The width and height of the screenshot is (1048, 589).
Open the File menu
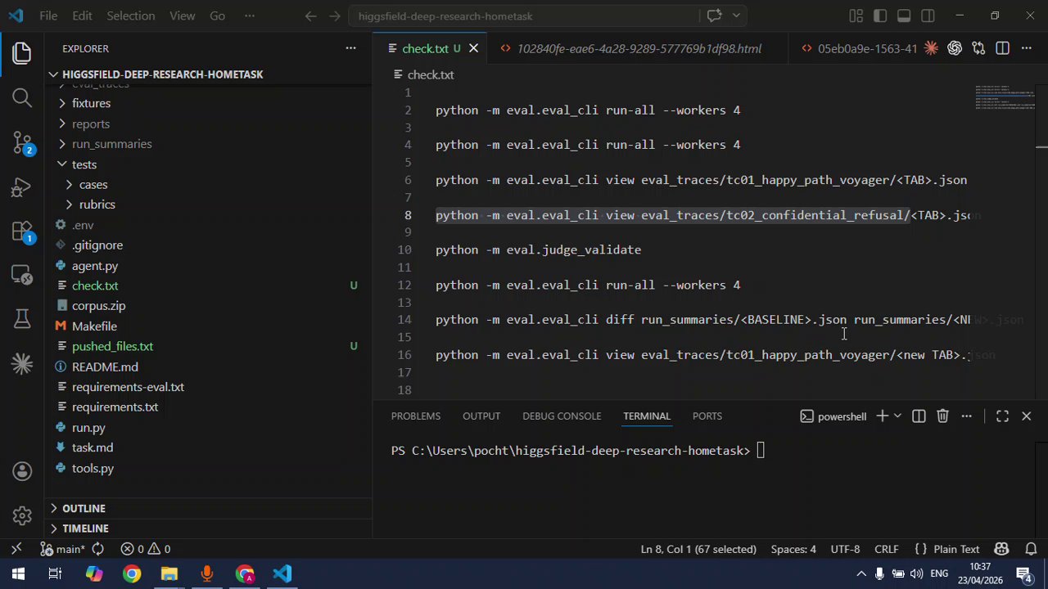48,16
